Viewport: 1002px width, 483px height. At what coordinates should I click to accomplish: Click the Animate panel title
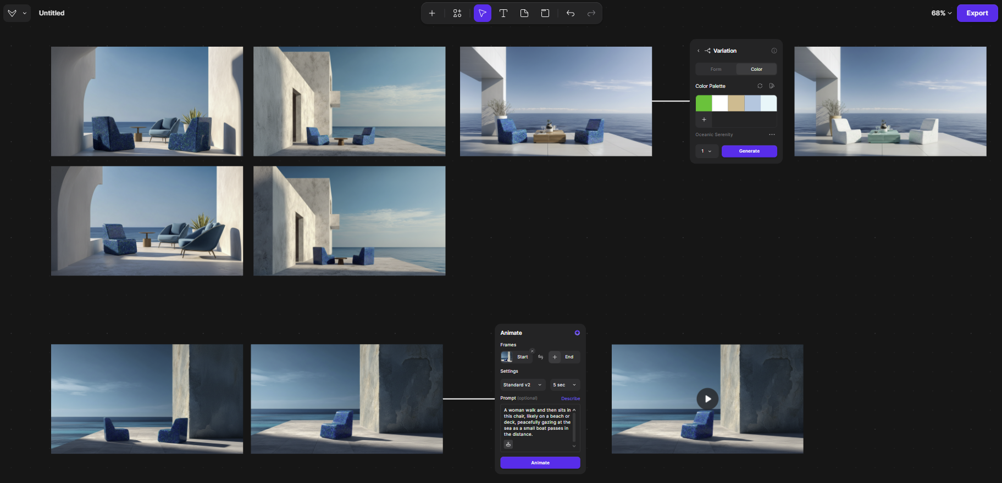pyautogui.click(x=511, y=333)
